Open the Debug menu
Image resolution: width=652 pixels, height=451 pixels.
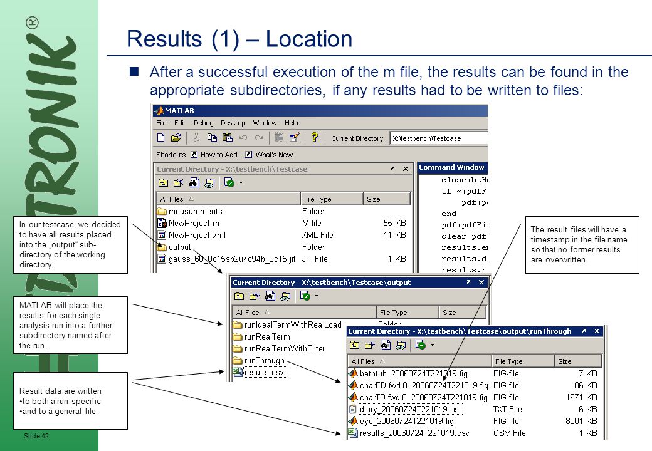[203, 123]
